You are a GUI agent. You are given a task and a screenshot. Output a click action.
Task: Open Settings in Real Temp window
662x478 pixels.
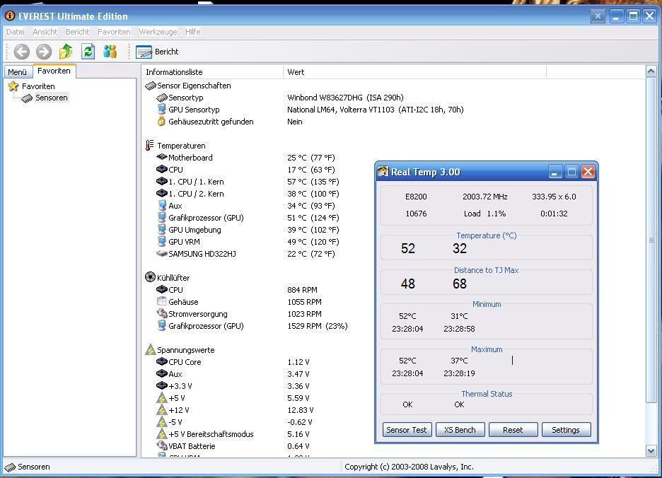pos(566,430)
